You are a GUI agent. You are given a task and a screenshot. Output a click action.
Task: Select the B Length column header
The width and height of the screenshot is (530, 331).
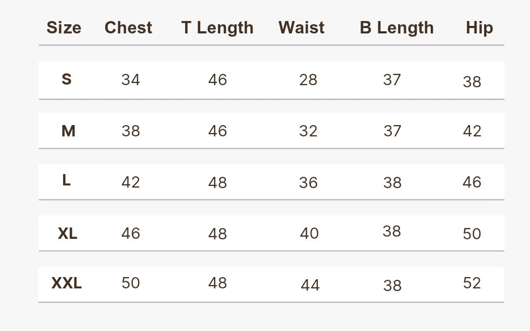click(397, 28)
